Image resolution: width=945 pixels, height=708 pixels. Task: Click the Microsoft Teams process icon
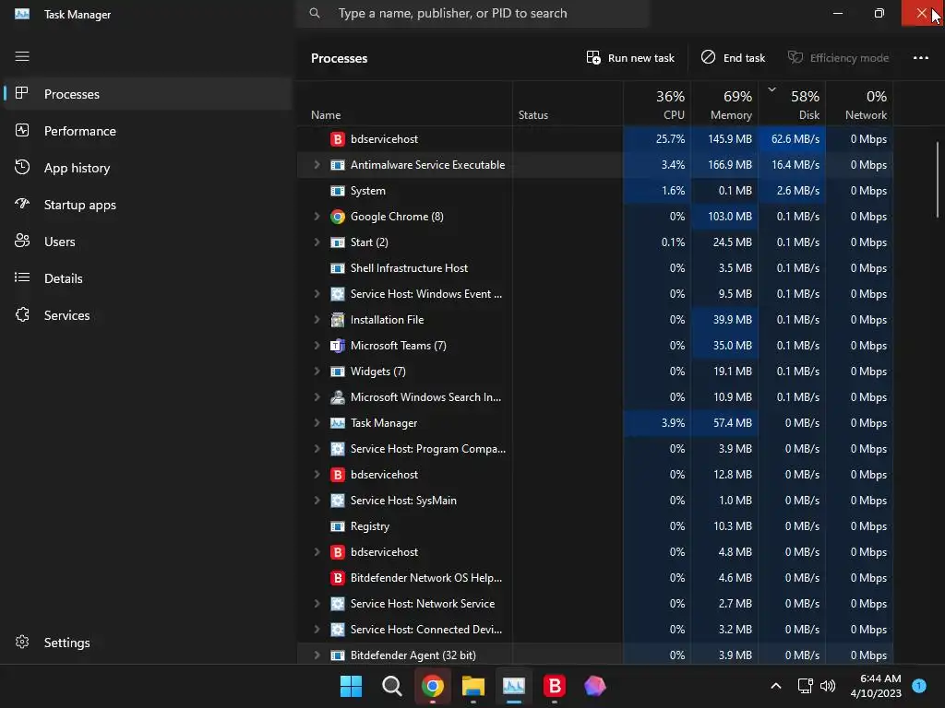338,346
